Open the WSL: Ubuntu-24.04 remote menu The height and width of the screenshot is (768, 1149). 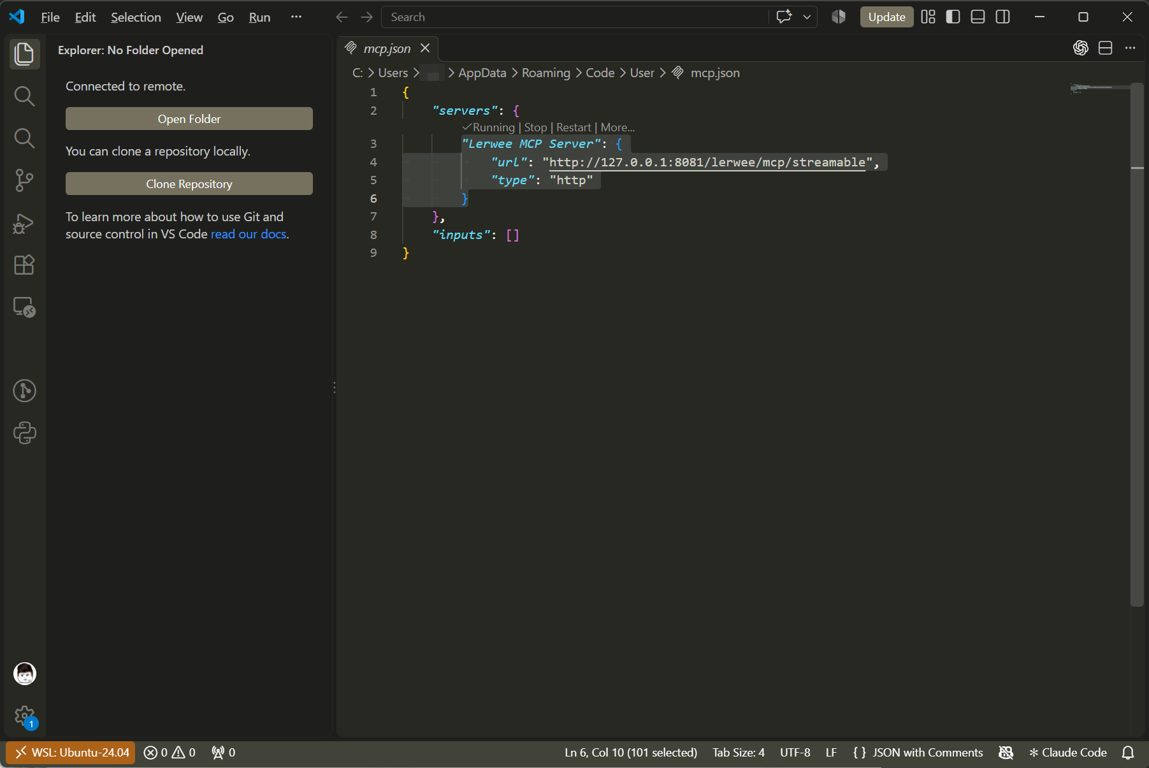click(x=71, y=753)
